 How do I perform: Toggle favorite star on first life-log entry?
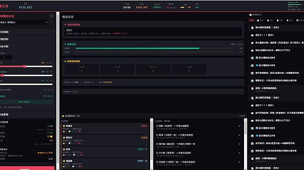pos(239,126)
